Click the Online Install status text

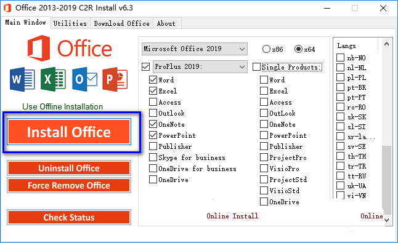[232, 216]
